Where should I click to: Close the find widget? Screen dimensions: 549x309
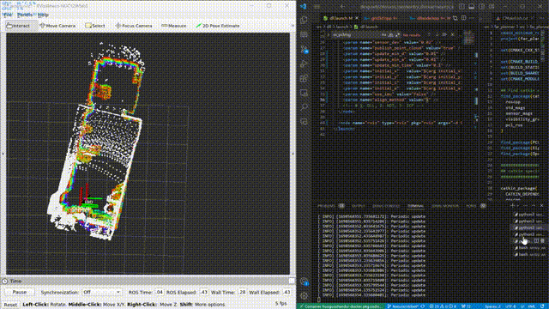pyautogui.click(x=452, y=34)
